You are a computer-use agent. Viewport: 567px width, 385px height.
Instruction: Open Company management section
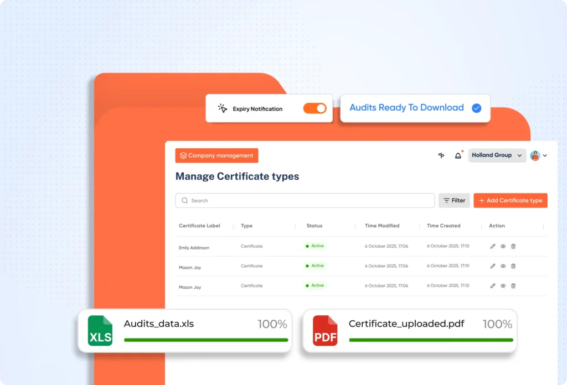click(217, 155)
